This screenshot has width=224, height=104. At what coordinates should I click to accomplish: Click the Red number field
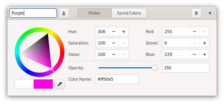click(x=176, y=32)
